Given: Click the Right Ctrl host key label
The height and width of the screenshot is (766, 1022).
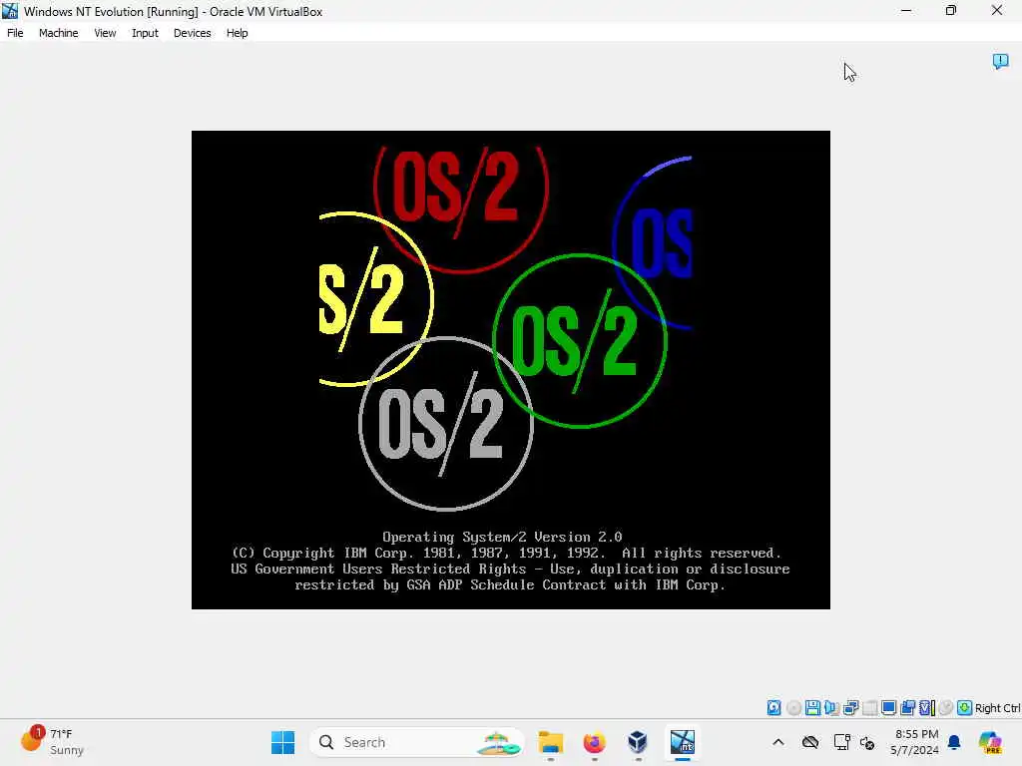Looking at the screenshot, I should [997, 708].
